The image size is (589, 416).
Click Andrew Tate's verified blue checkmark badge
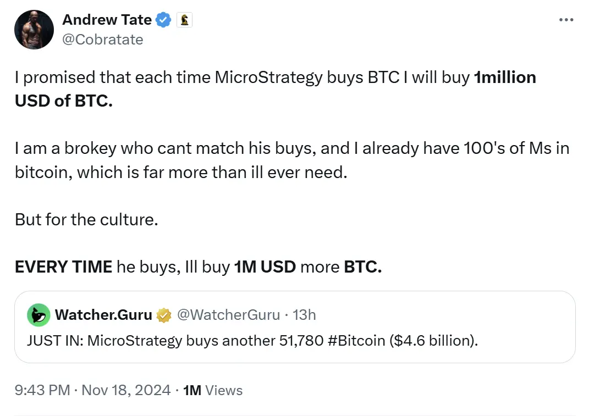click(x=161, y=19)
